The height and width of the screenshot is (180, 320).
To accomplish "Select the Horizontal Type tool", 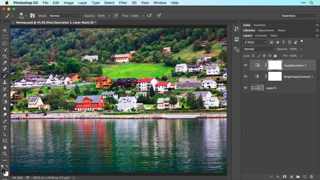I will pos(4,128).
